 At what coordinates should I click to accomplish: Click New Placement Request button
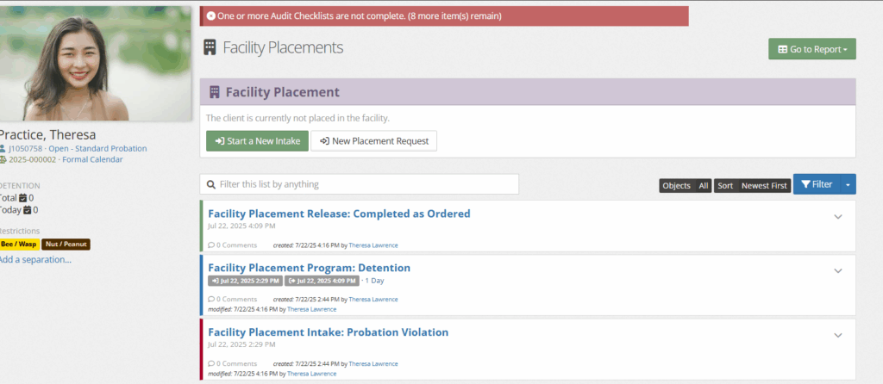coord(374,141)
